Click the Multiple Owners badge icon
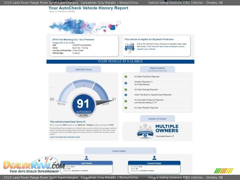The height and width of the screenshot is (180, 240). coord(145,131)
